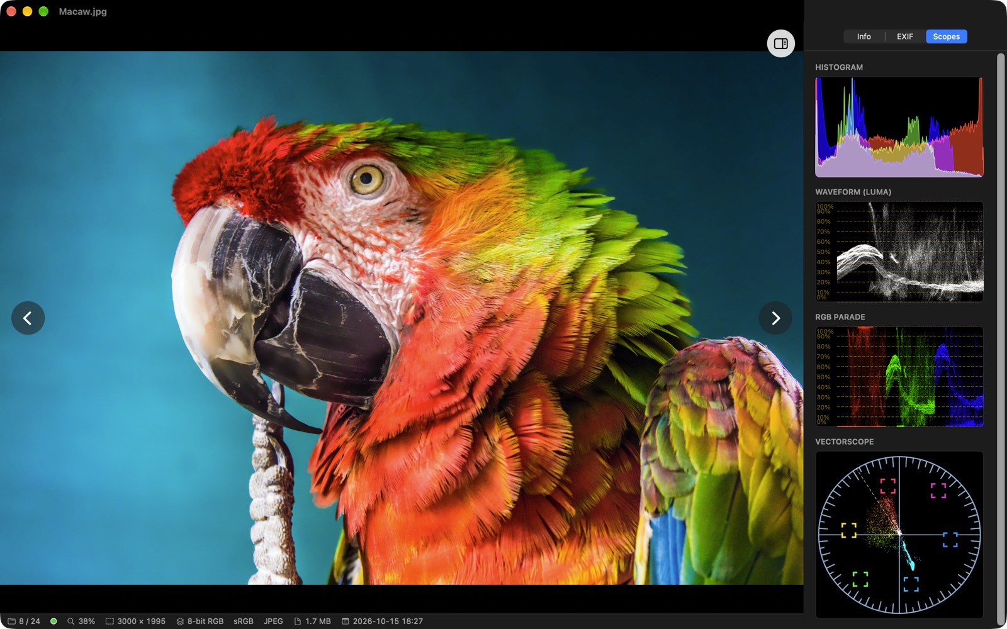Click the 8 / 24 image counter

click(29, 621)
